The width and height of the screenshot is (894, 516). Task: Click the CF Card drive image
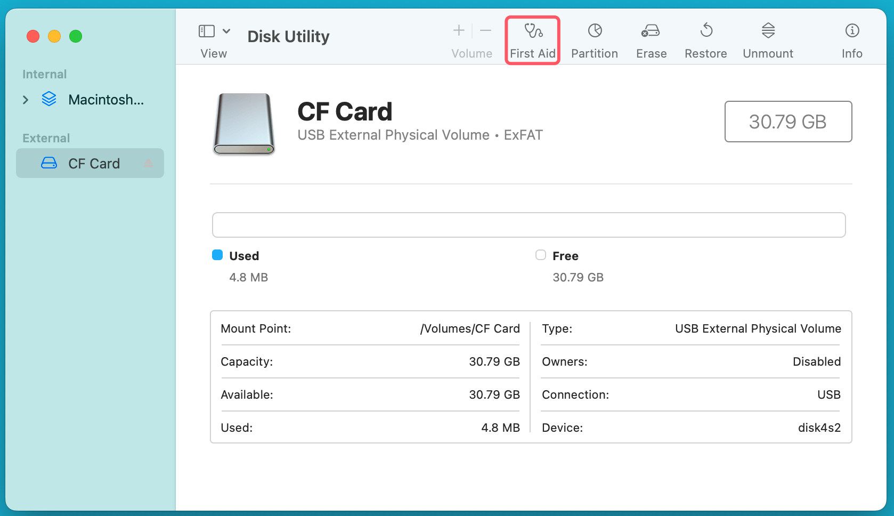click(x=243, y=124)
